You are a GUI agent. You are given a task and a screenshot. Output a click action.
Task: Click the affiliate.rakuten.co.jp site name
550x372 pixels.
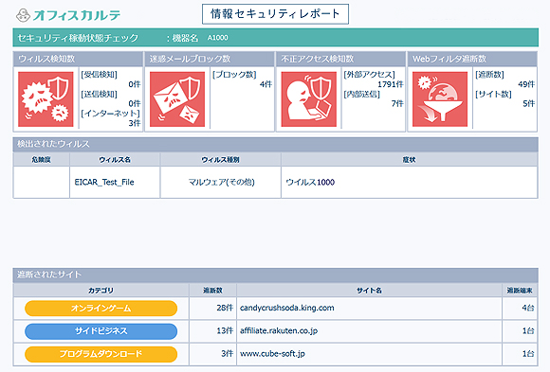click(279, 331)
